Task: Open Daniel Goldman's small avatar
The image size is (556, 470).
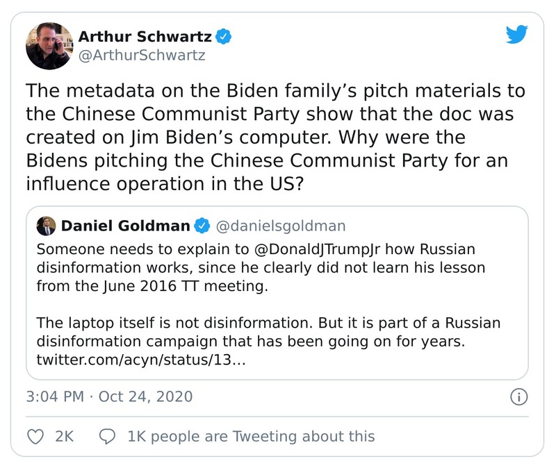Action: [x=45, y=226]
